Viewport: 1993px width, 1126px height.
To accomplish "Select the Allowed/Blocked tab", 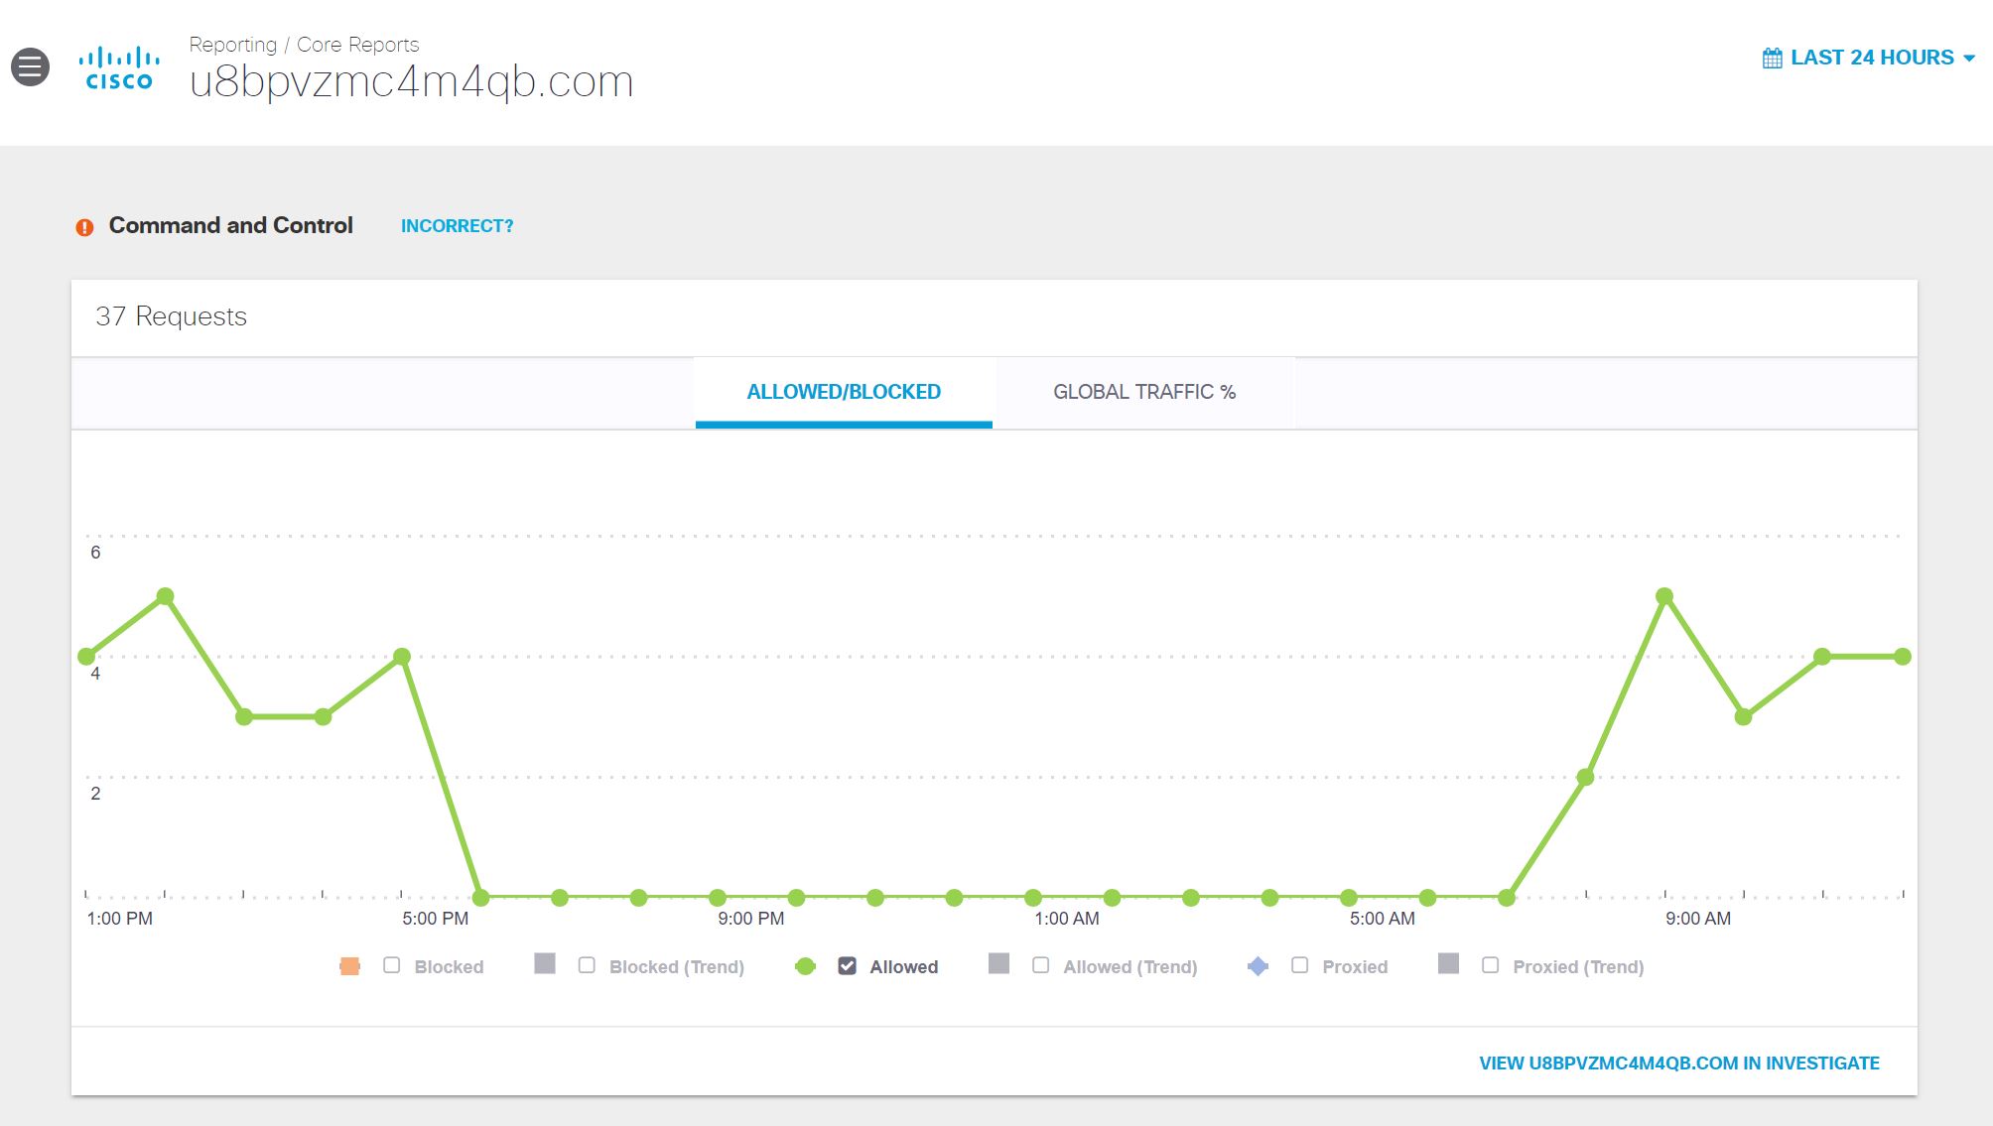I will point(843,392).
